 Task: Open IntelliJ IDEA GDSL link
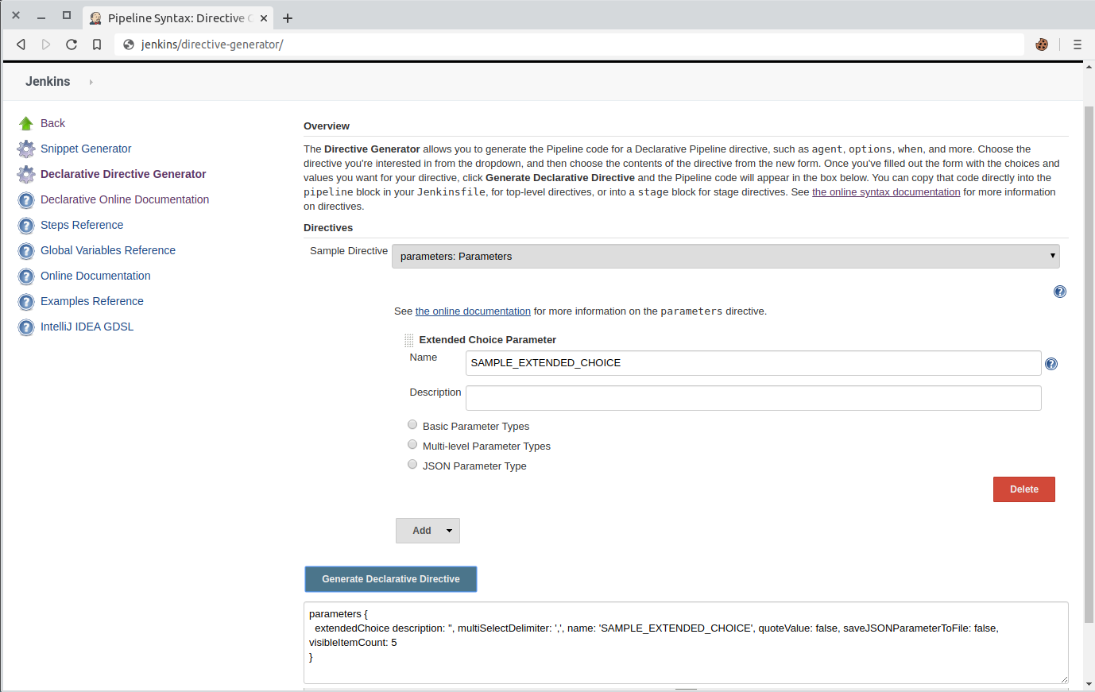tap(87, 327)
